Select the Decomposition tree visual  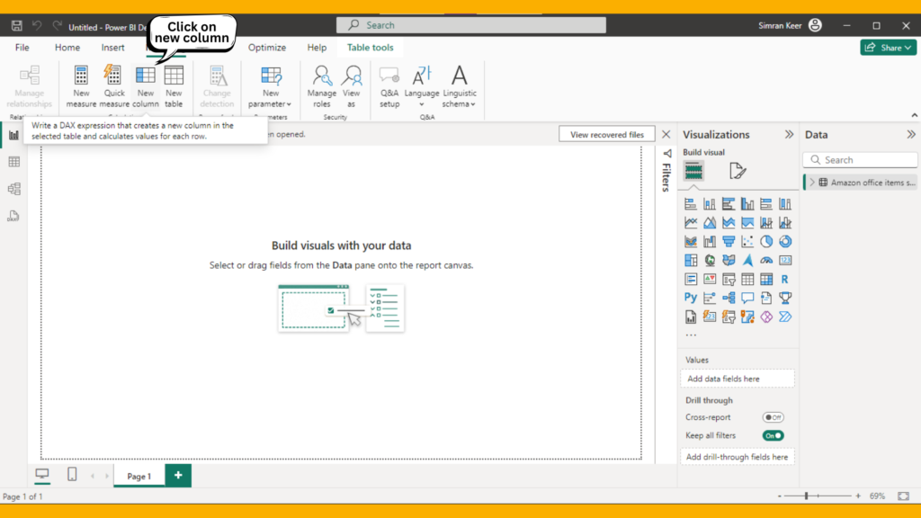729,298
